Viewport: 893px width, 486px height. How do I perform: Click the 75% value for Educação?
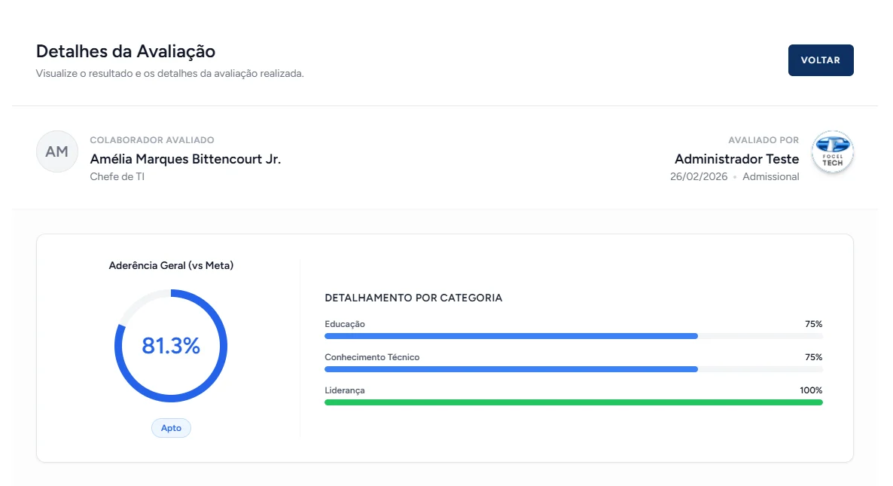coord(814,324)
